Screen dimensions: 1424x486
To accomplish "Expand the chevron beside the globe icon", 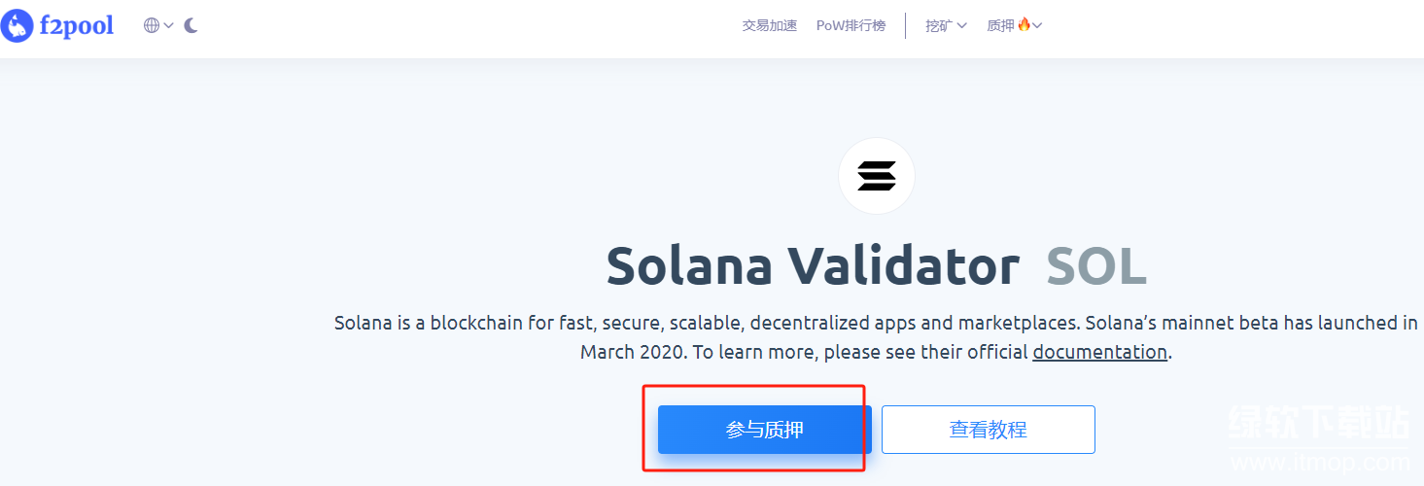I will (x=169, y=25).
